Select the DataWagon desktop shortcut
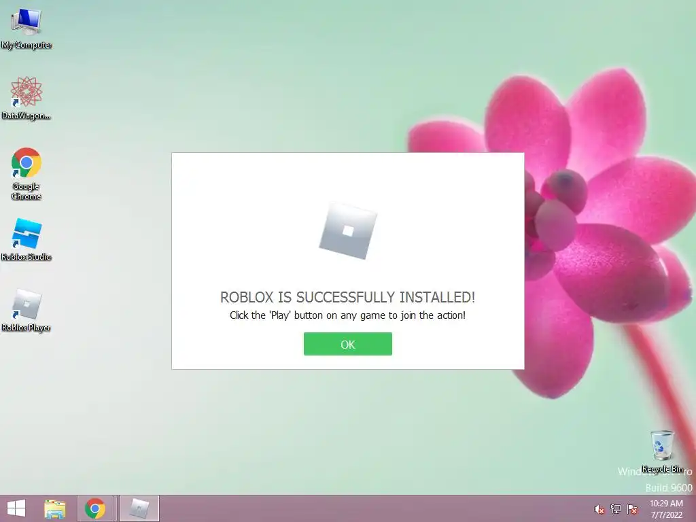The width and height of the screenshot is (696, 522). (x=27, y=99)
